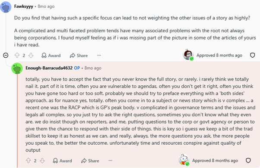Downvote Fawksyyy's comment
This screenshot has width=260, height=168.
click(x=31, y=56)
